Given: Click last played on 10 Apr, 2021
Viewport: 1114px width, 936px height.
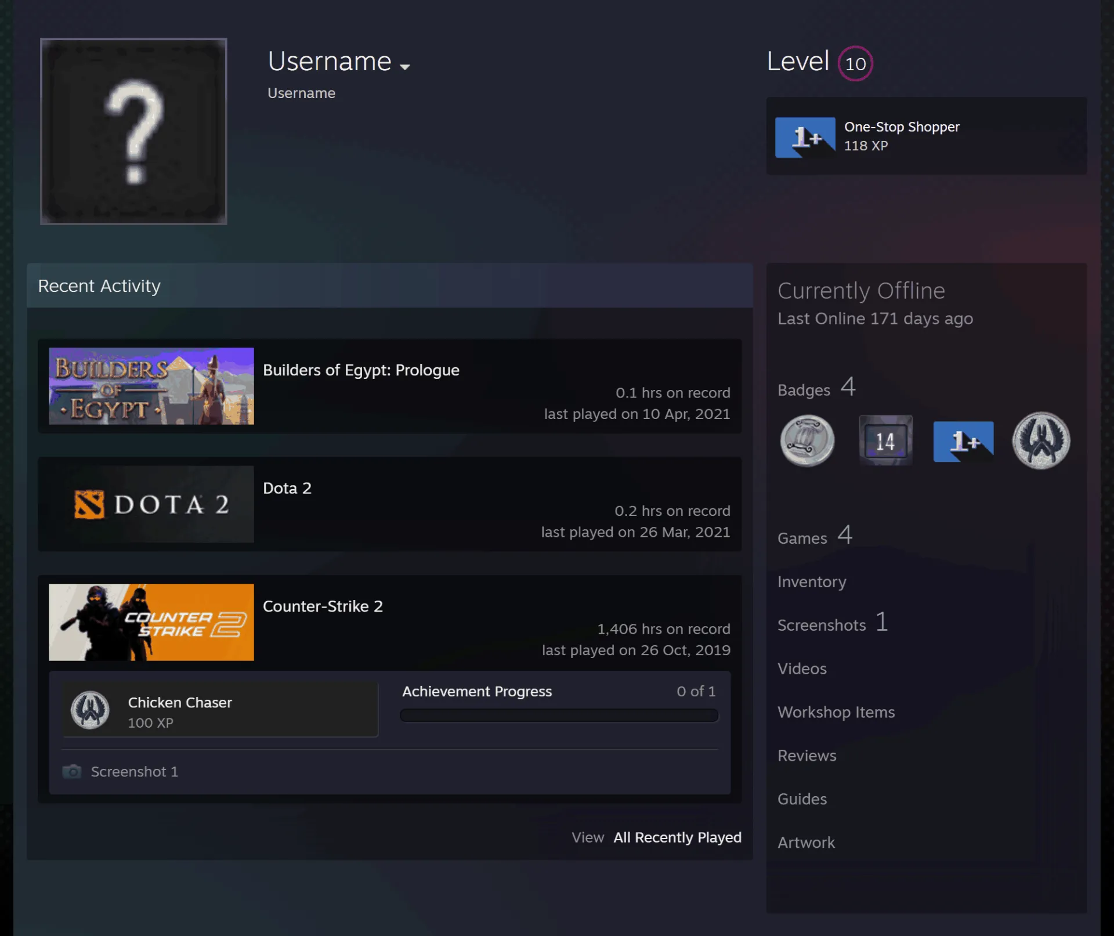Looking at the screenshot, I should pos(637,414).
